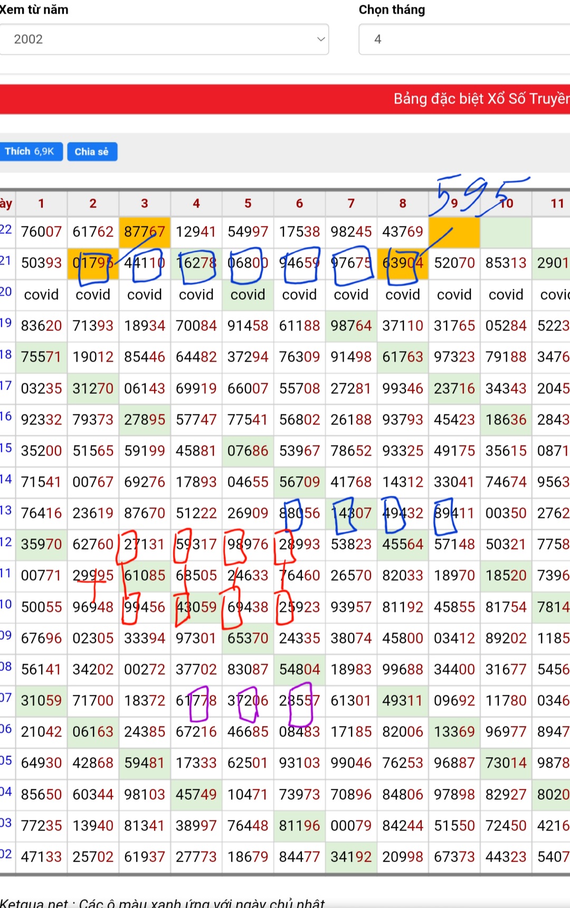This screenshot has height=908, width=570.
Task: Select the green highlighted cell 98764
Action: pyautogui.click(x=351, y=326)
